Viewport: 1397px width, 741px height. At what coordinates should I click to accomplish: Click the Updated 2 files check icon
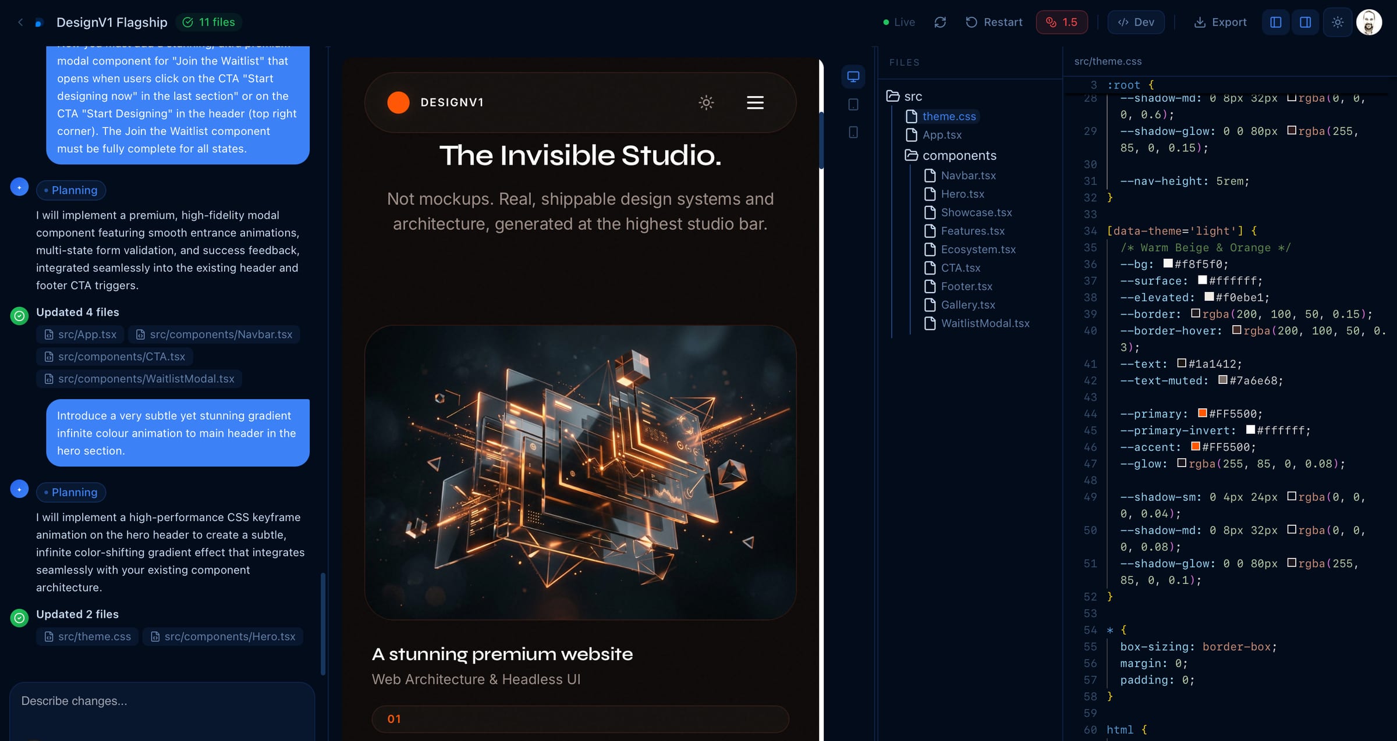pos(19,618)
